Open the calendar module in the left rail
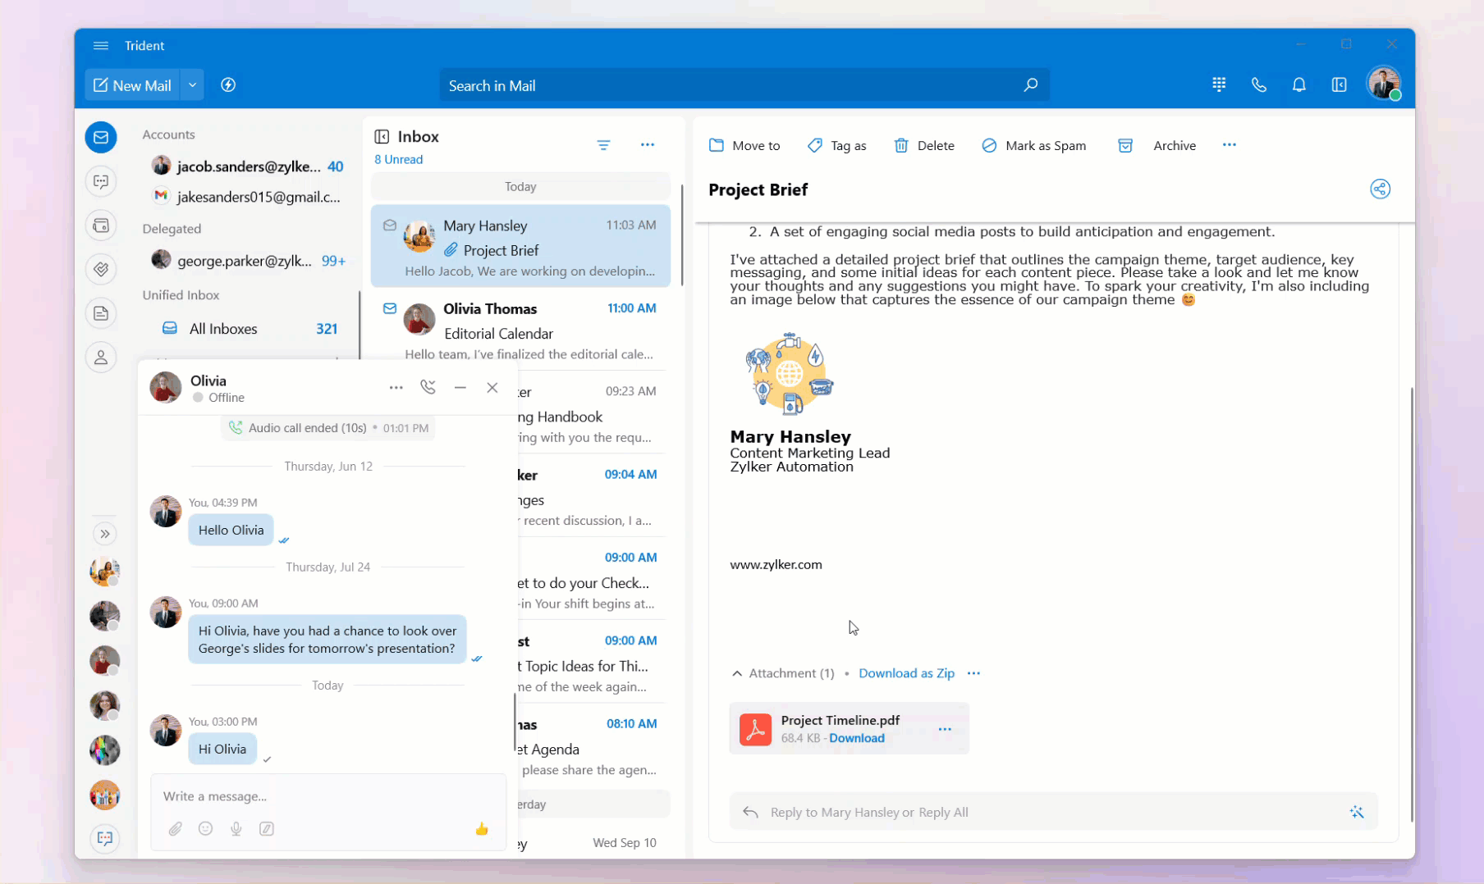1484x884 pixels. 101,226
